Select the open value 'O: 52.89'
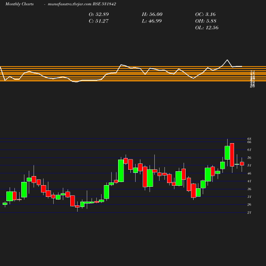The image size is (266, 266). click(x=98, y=14)
